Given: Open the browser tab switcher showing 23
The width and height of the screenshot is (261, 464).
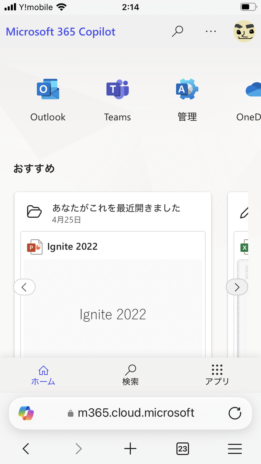Looking at the screenshot, I should coord(183,449).
